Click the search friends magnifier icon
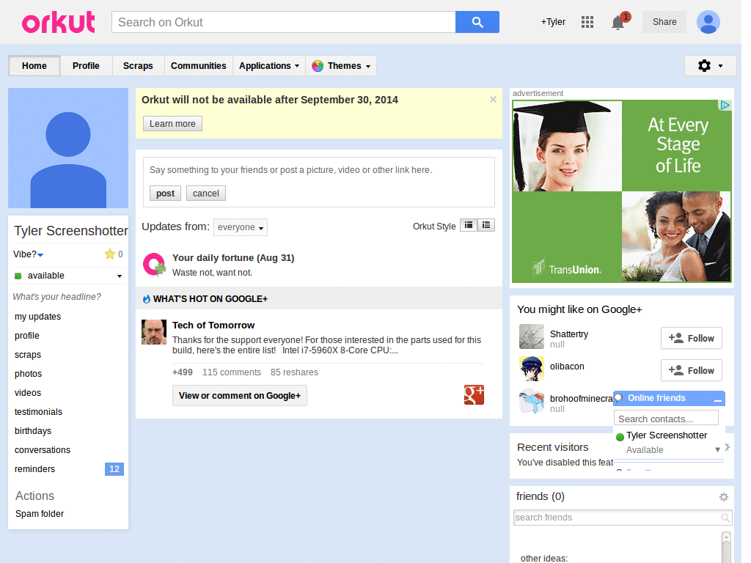The height and width of the screenshot is (563, 751). [x=725, y=518]
